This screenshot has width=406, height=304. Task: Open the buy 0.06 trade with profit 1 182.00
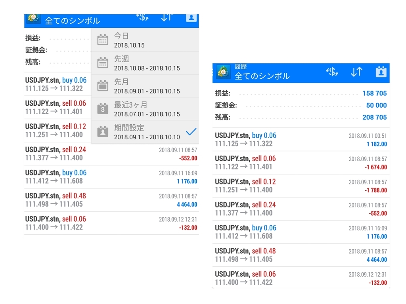(301, 140)
